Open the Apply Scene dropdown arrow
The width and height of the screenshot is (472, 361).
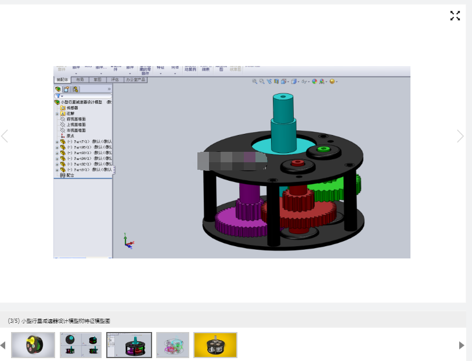coord(326,82)
